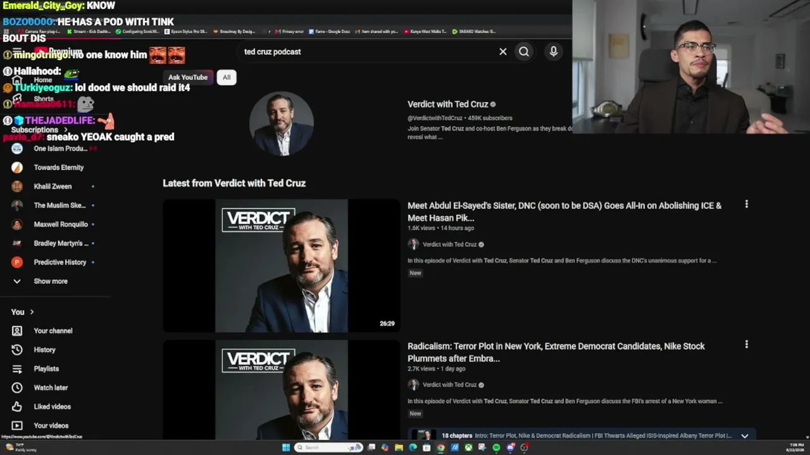This screenshot has height=455, width=810.
Task: Click the Khalil Zween avatar icon
Action: 17,186
